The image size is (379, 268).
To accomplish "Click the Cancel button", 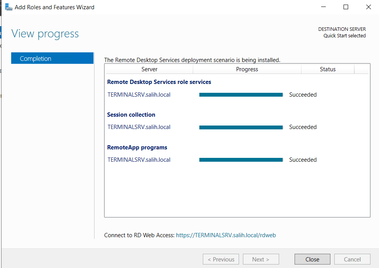I will [352, 259].
